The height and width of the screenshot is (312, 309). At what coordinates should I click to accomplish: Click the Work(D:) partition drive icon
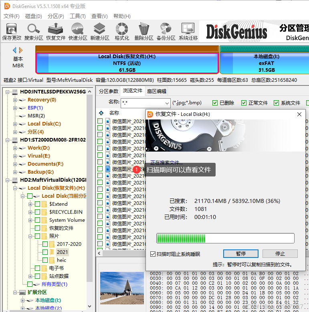[x=22, y=148]
